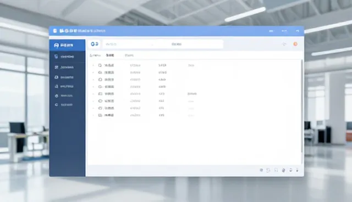Click the blue double-circle icon beside search field
This screenshot has width=352, height=202.
click(95, 44)
